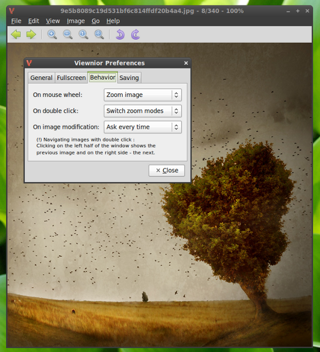Maximize the Viewnior main window
This screenshot has width=320, height=352.
(x=298, y=11)
